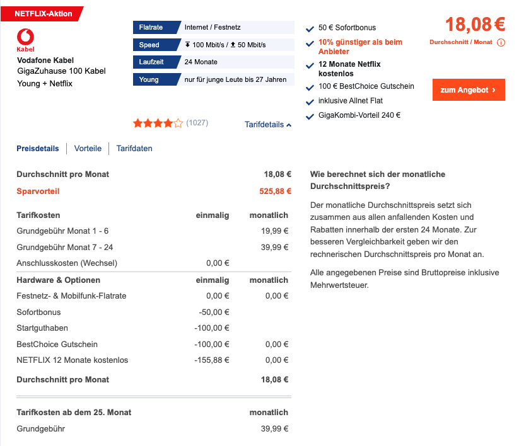Viewport: 519px width, 446px height.
Task: Click the large 18,08 € price
Action: [x=475, y=25]
